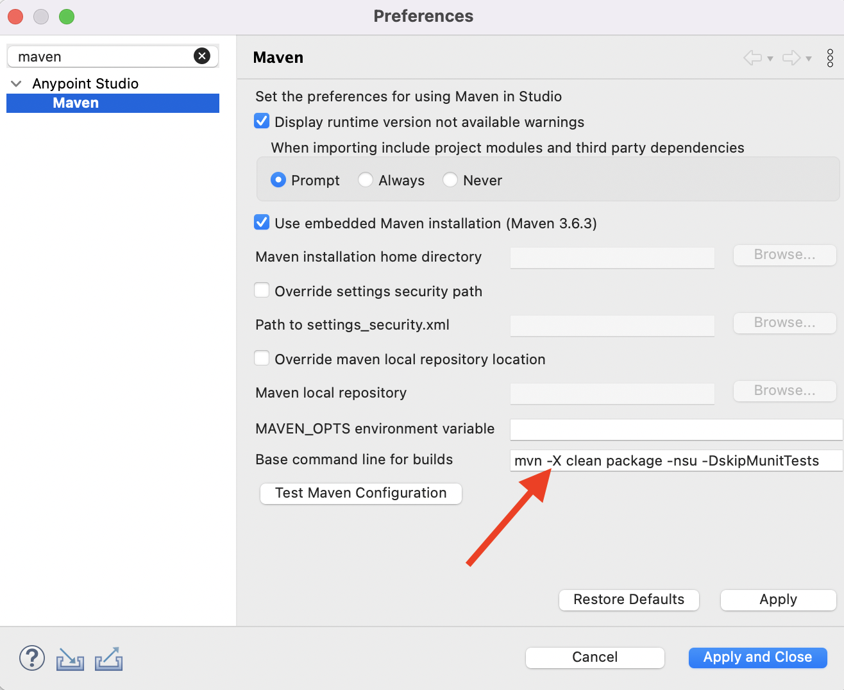
Task: Clear the maven search filter text
Action: point(202,56)
